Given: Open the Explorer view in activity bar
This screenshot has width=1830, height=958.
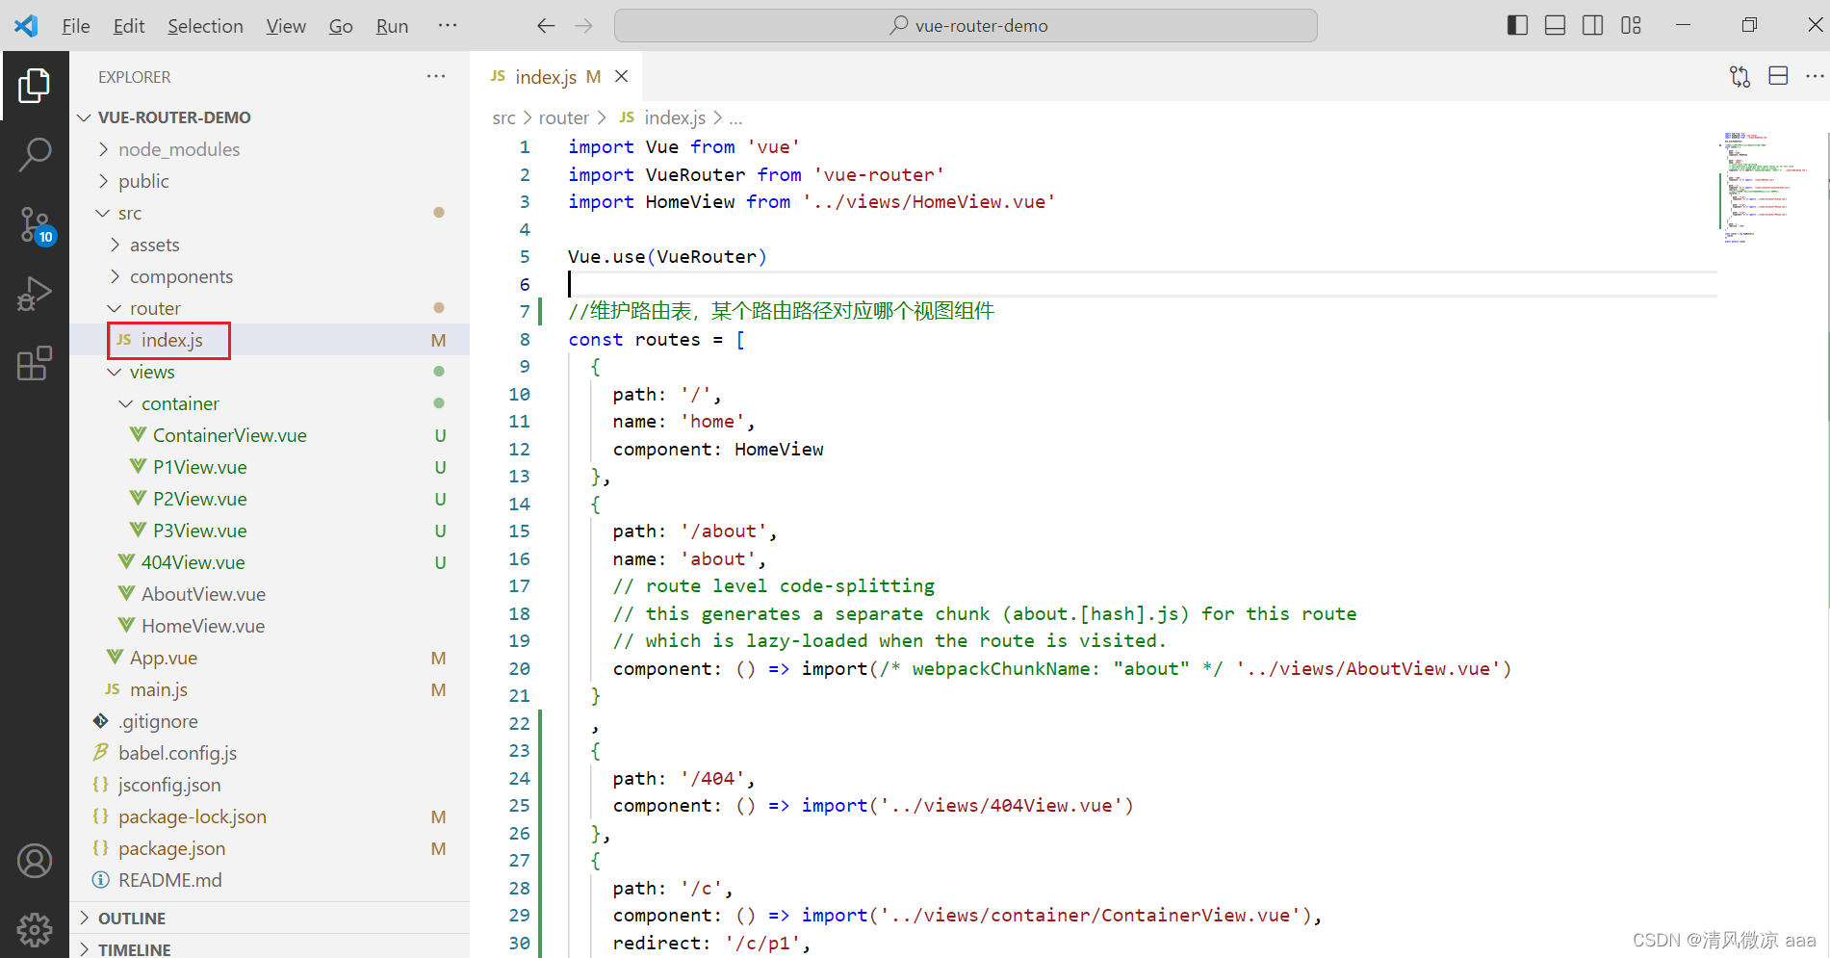Looking at the screenshot, I should pos(35,86).
